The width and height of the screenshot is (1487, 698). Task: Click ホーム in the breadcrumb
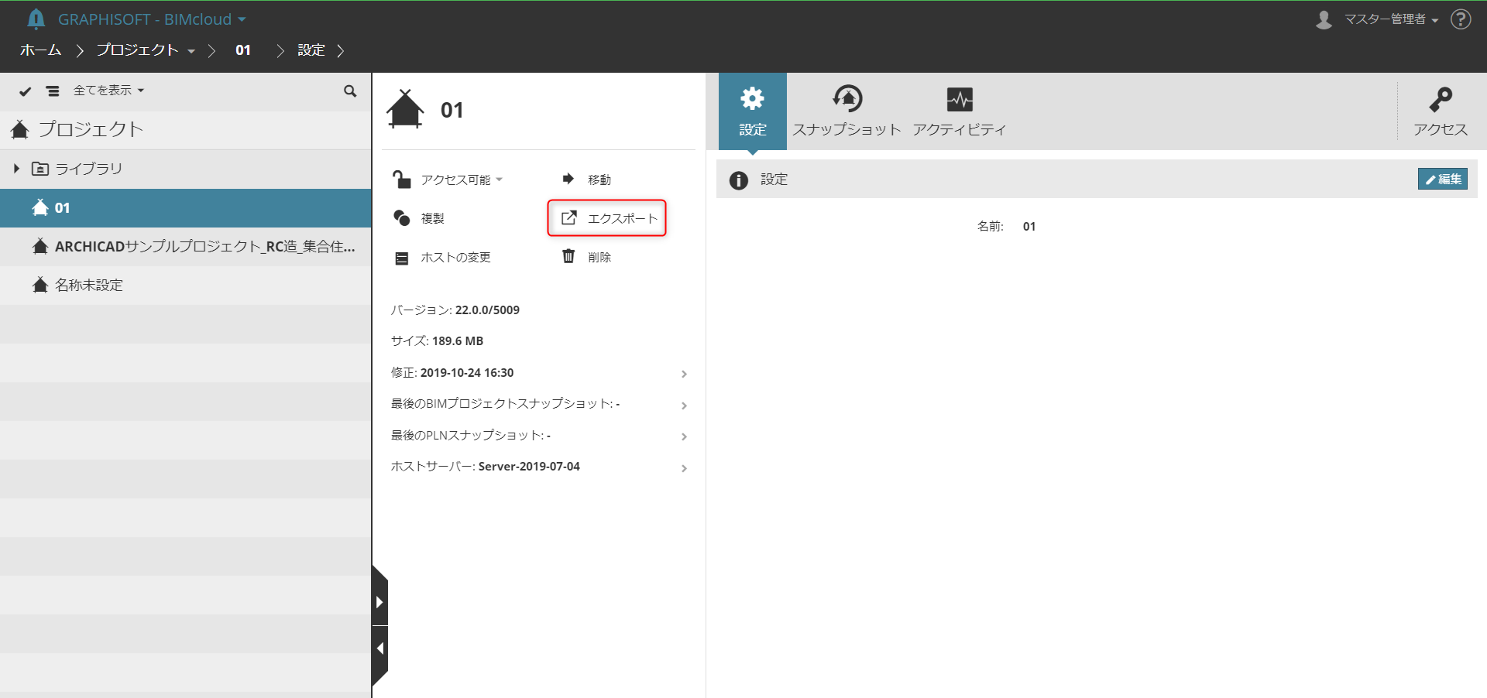click(41, 50)
